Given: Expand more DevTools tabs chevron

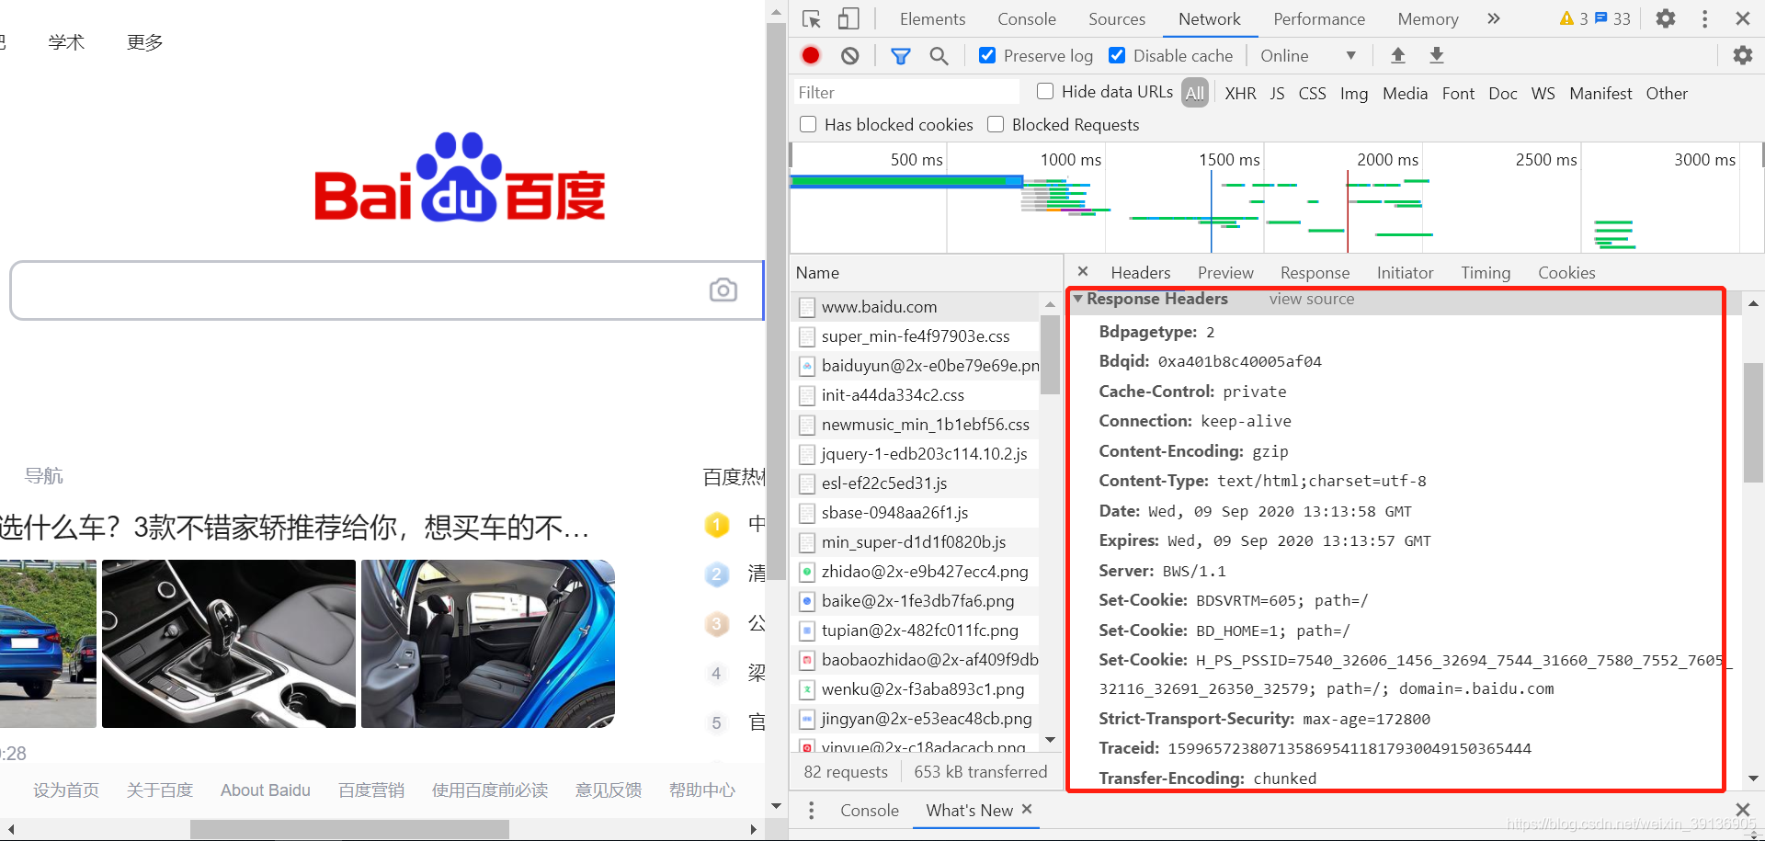Looking at the screenshot, I should click(x=1494, y=19).
